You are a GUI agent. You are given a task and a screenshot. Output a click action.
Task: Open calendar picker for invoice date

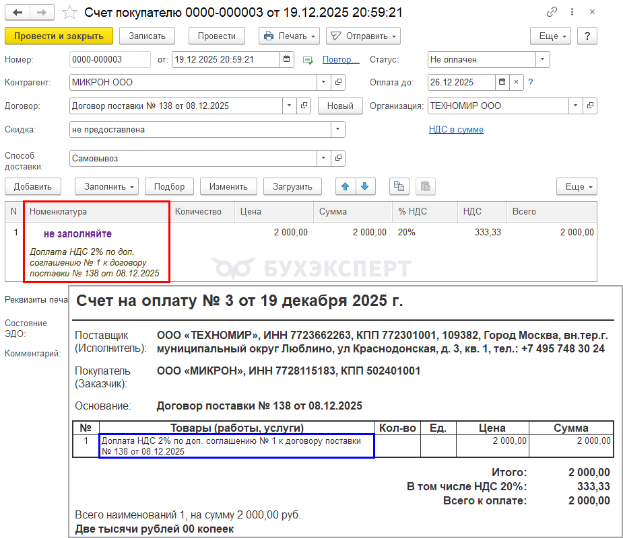[288, 59]
